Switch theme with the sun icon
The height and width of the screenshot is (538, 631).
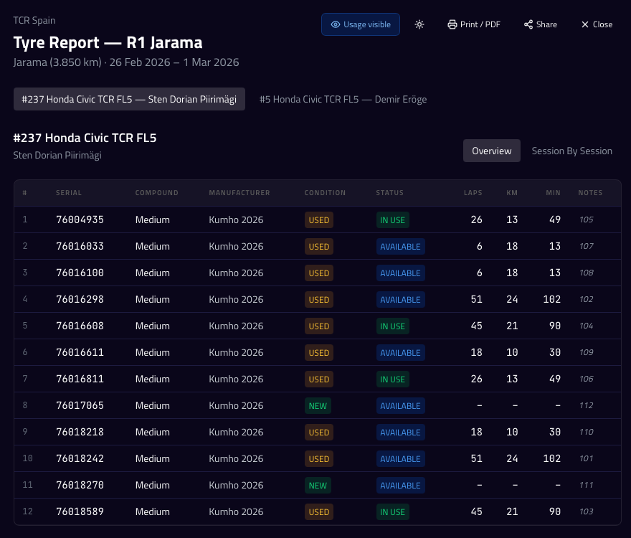coord(419,24)
